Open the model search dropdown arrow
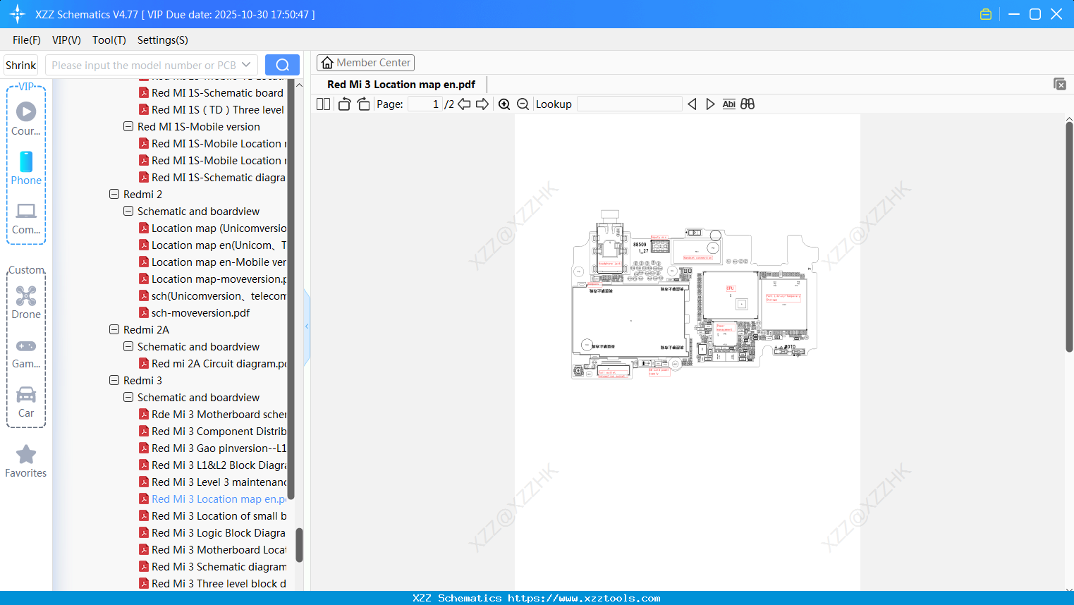 click(246, 64)
